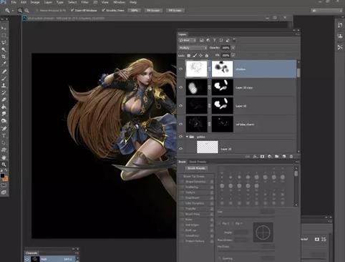The width and height of the screenshot is (345, 262).
Task: Lock all padlock icon in Layers
Action: (207, 55)
